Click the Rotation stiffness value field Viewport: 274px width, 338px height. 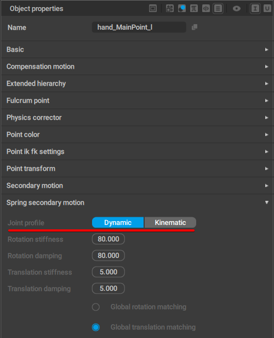click(x=109, y=239)
